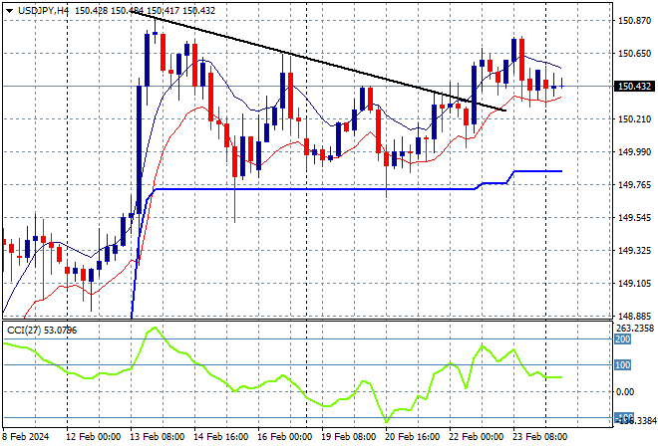Click the 150.870 price scale label
Image resolution: width=658 pixels, height=448 pixels.
click(634, 21)
